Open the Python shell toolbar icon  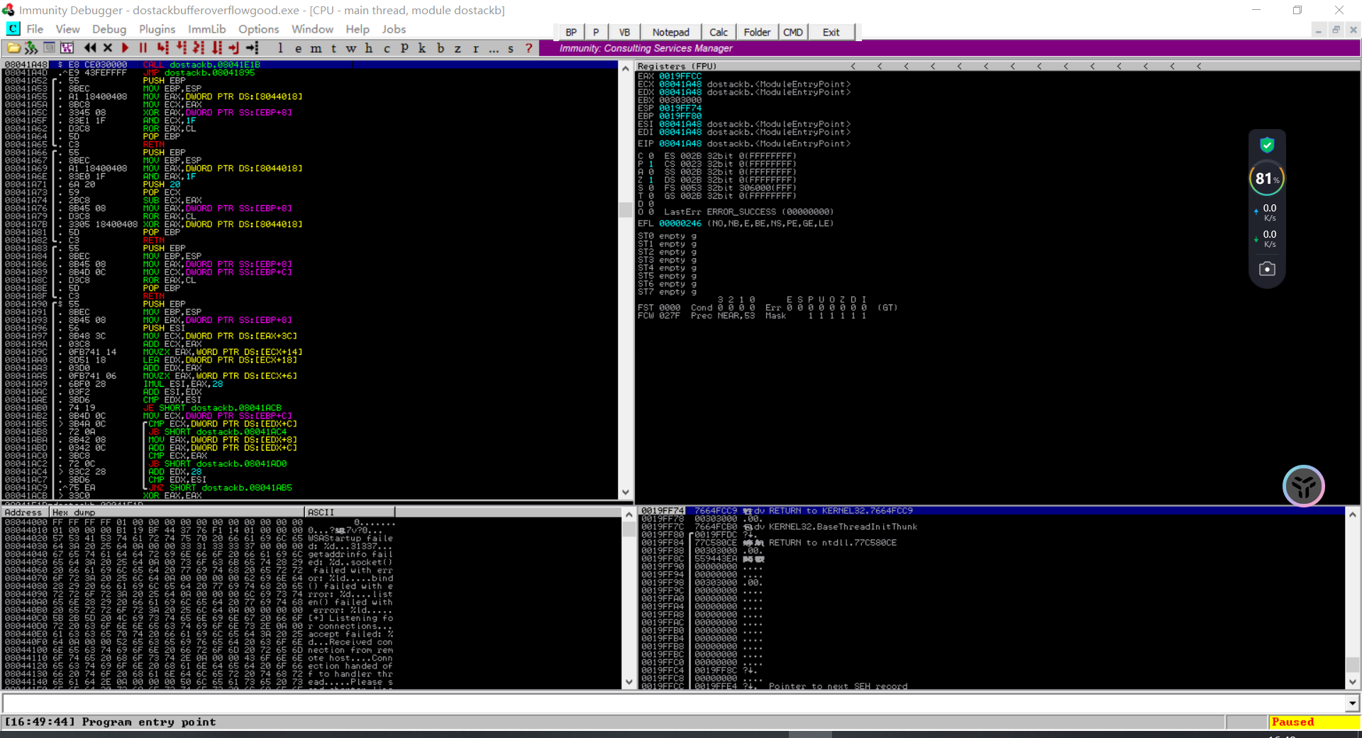[x=49, y=48]
